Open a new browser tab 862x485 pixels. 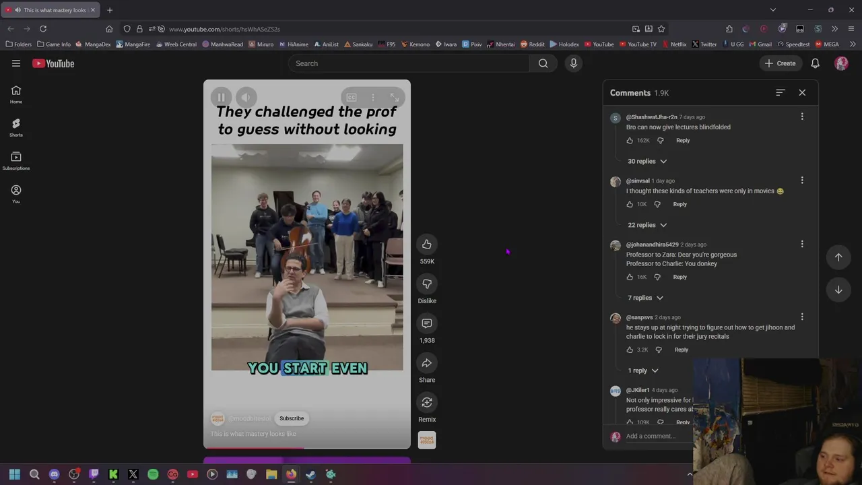tap(110, 10)
